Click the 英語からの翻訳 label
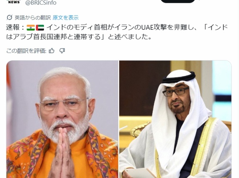This screenshot has width=239, height=178. [x=33, y=18]
